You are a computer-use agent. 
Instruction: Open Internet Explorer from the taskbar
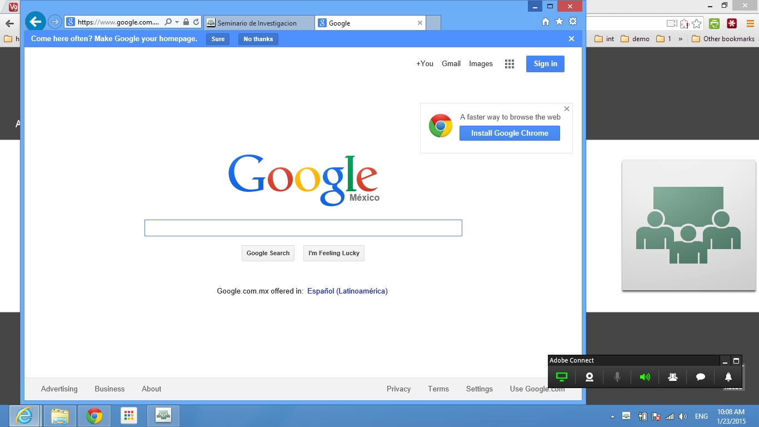24,416
